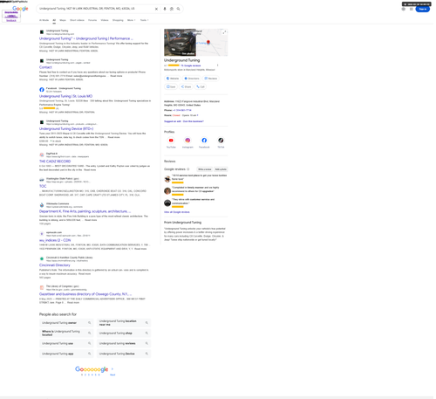The image size is (436, 399).
Task: Open the Contact result link
Action: coord(45,67)
